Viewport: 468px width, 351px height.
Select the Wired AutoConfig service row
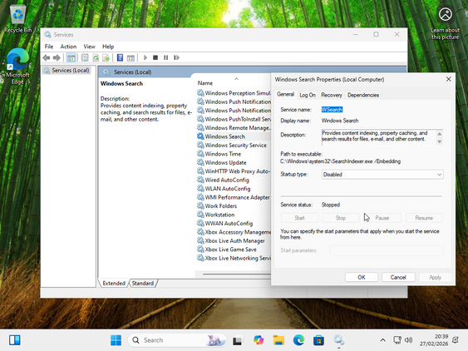[234, 180]
